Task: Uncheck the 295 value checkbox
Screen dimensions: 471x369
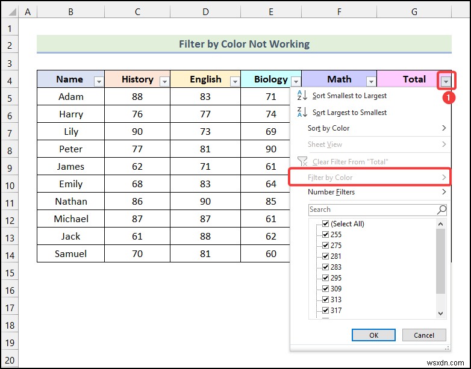Action: (325, 278)
